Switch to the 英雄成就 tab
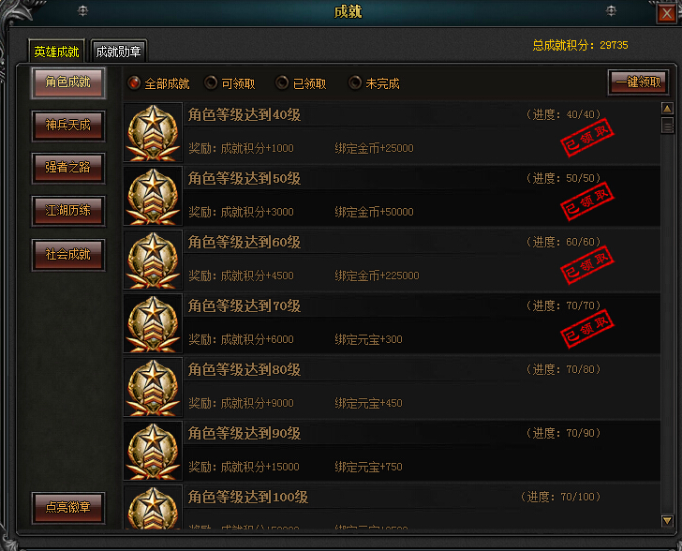The image size is (682, 551). [x=56, y=52]
